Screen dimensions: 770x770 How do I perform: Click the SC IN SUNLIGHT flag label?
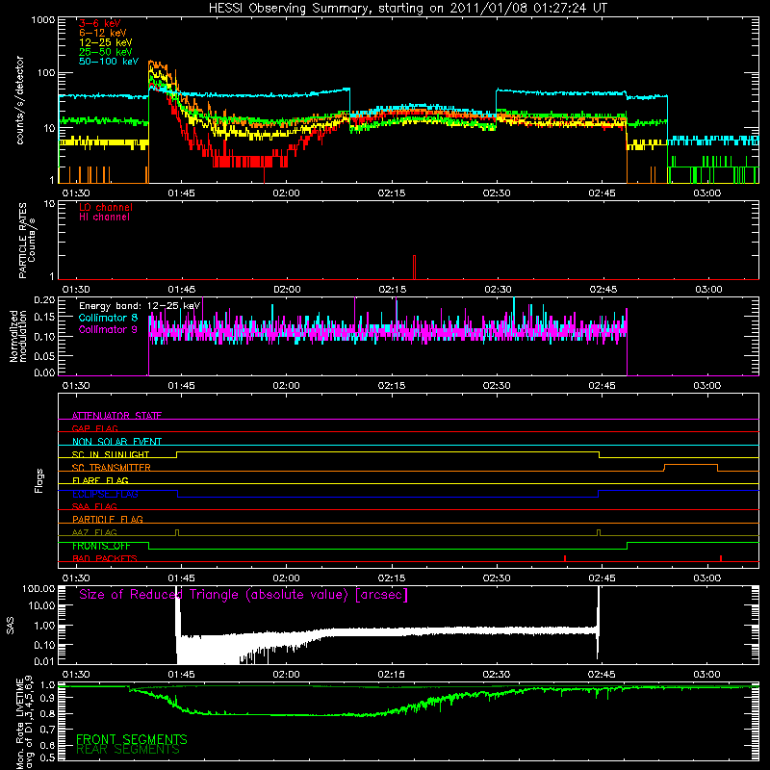click(x=111, y=454)
